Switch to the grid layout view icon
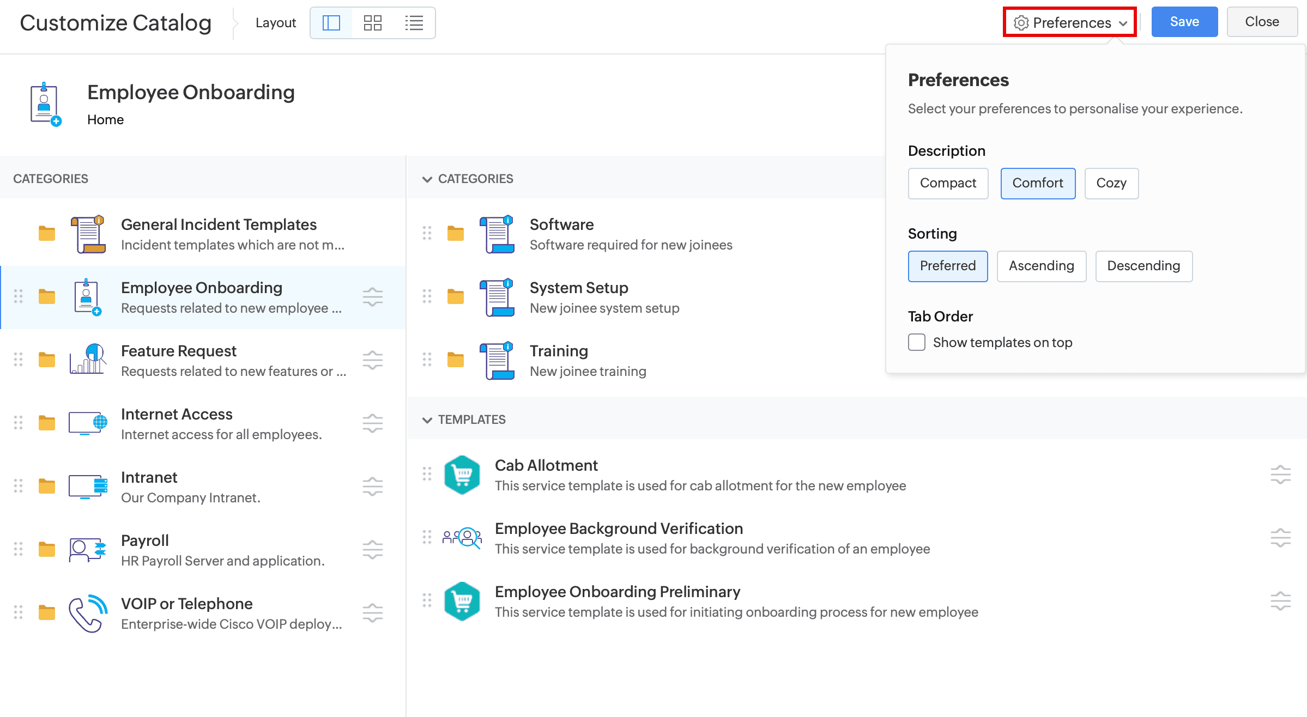The height and width of the screenshot is (717, 1307). [373, 23]
